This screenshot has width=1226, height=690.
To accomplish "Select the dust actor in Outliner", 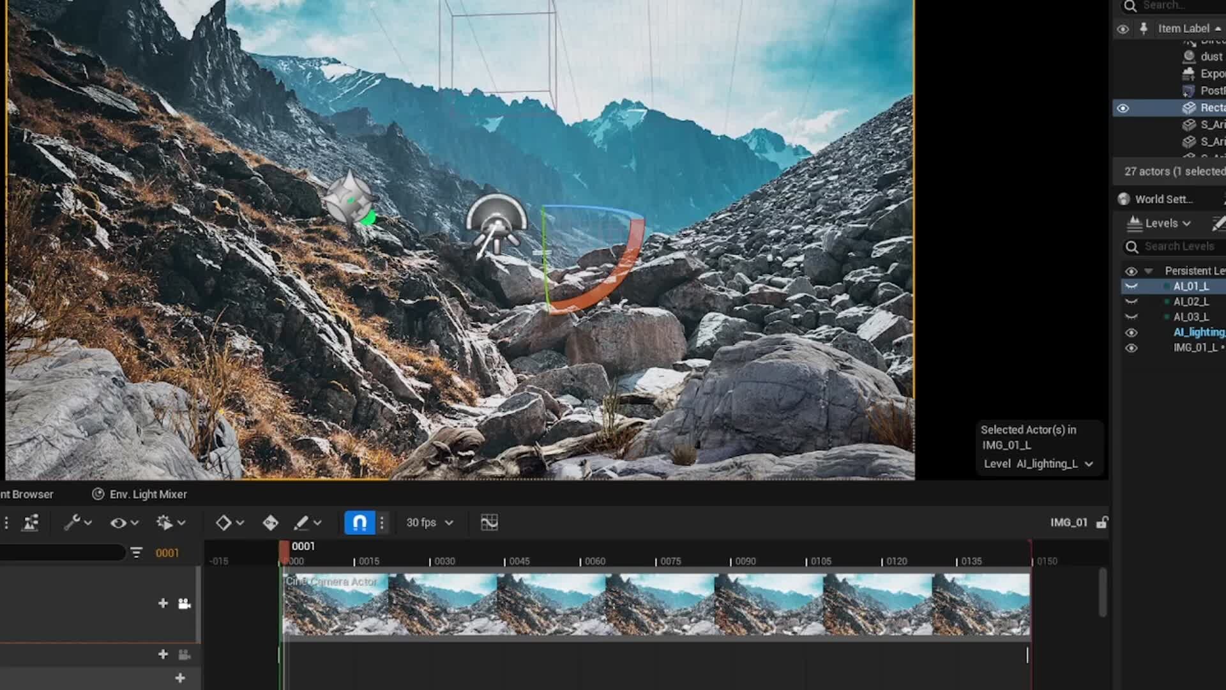I will tap(1211, 57).
